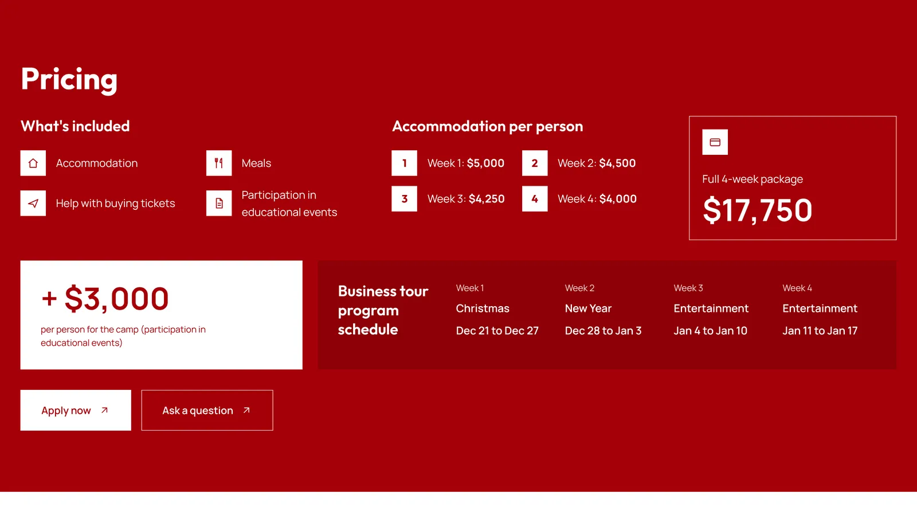Image resolution: width=917 pixels, height=516 pixels.
Task: Click Jan 4 to Jan 10 dates
Action: click(711, 331)
